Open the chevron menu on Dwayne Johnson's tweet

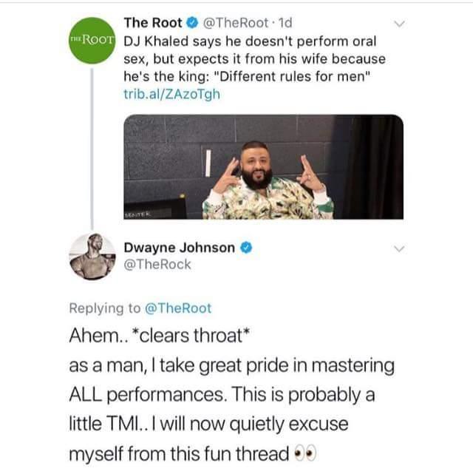pos(400,248)
